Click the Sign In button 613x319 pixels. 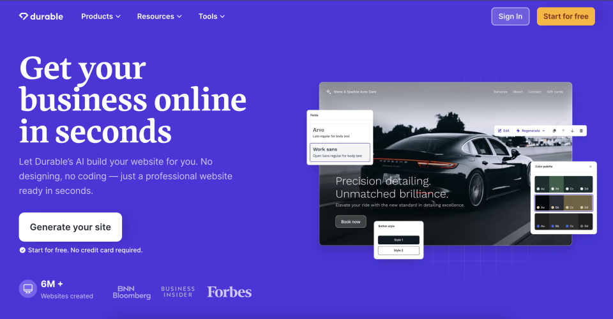click(510, 17)
